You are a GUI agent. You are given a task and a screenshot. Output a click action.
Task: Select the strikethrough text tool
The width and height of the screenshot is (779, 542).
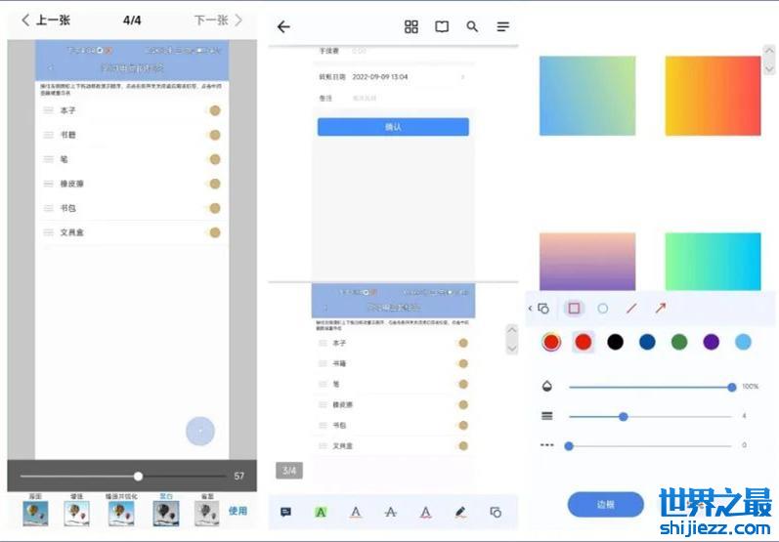tap(391, 512)
